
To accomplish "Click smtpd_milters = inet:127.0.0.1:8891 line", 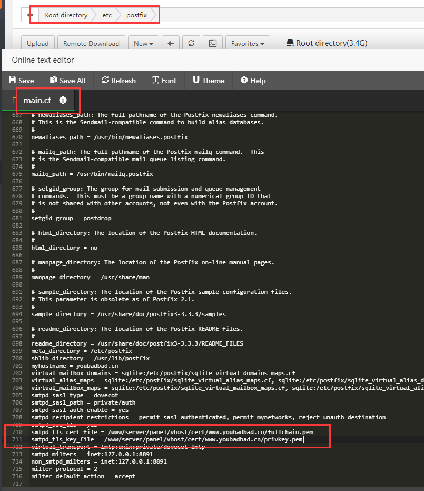I will click(x=92, y=454).
